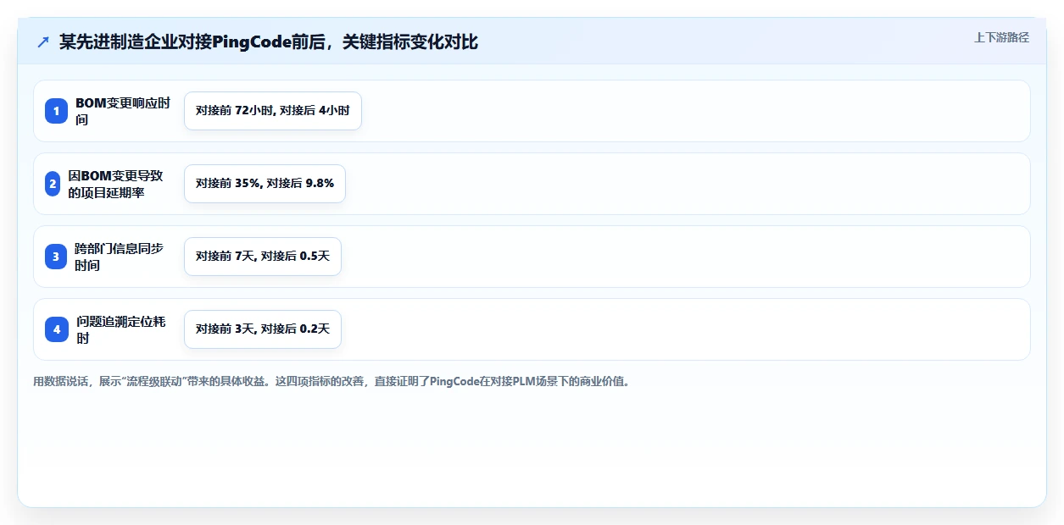Select the 因BOM变更导致的项目延期率 label
This screenshot has height=525, width=1064.
click(116, 184)
